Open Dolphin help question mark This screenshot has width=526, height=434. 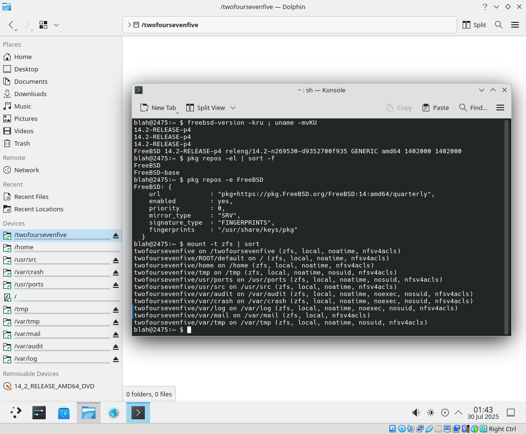pos(485,7)
